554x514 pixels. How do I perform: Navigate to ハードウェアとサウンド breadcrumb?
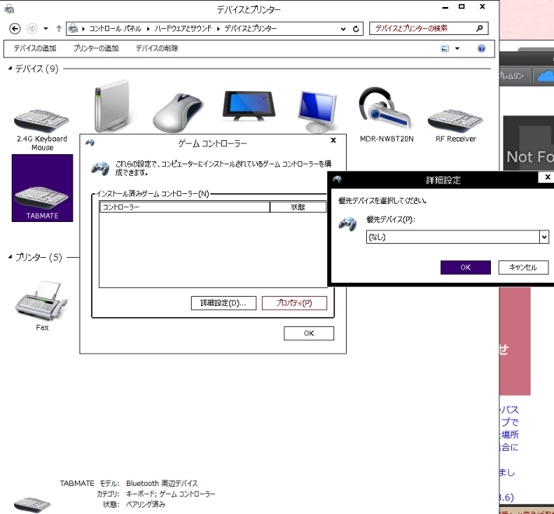[x=183, y=29]
